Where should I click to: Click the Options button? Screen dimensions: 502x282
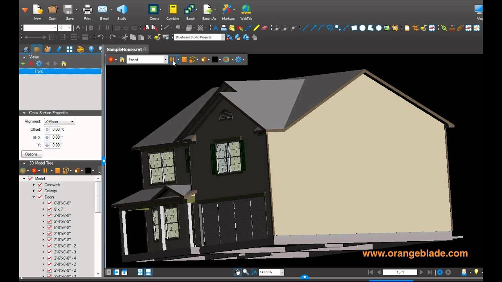coord(31,154)
